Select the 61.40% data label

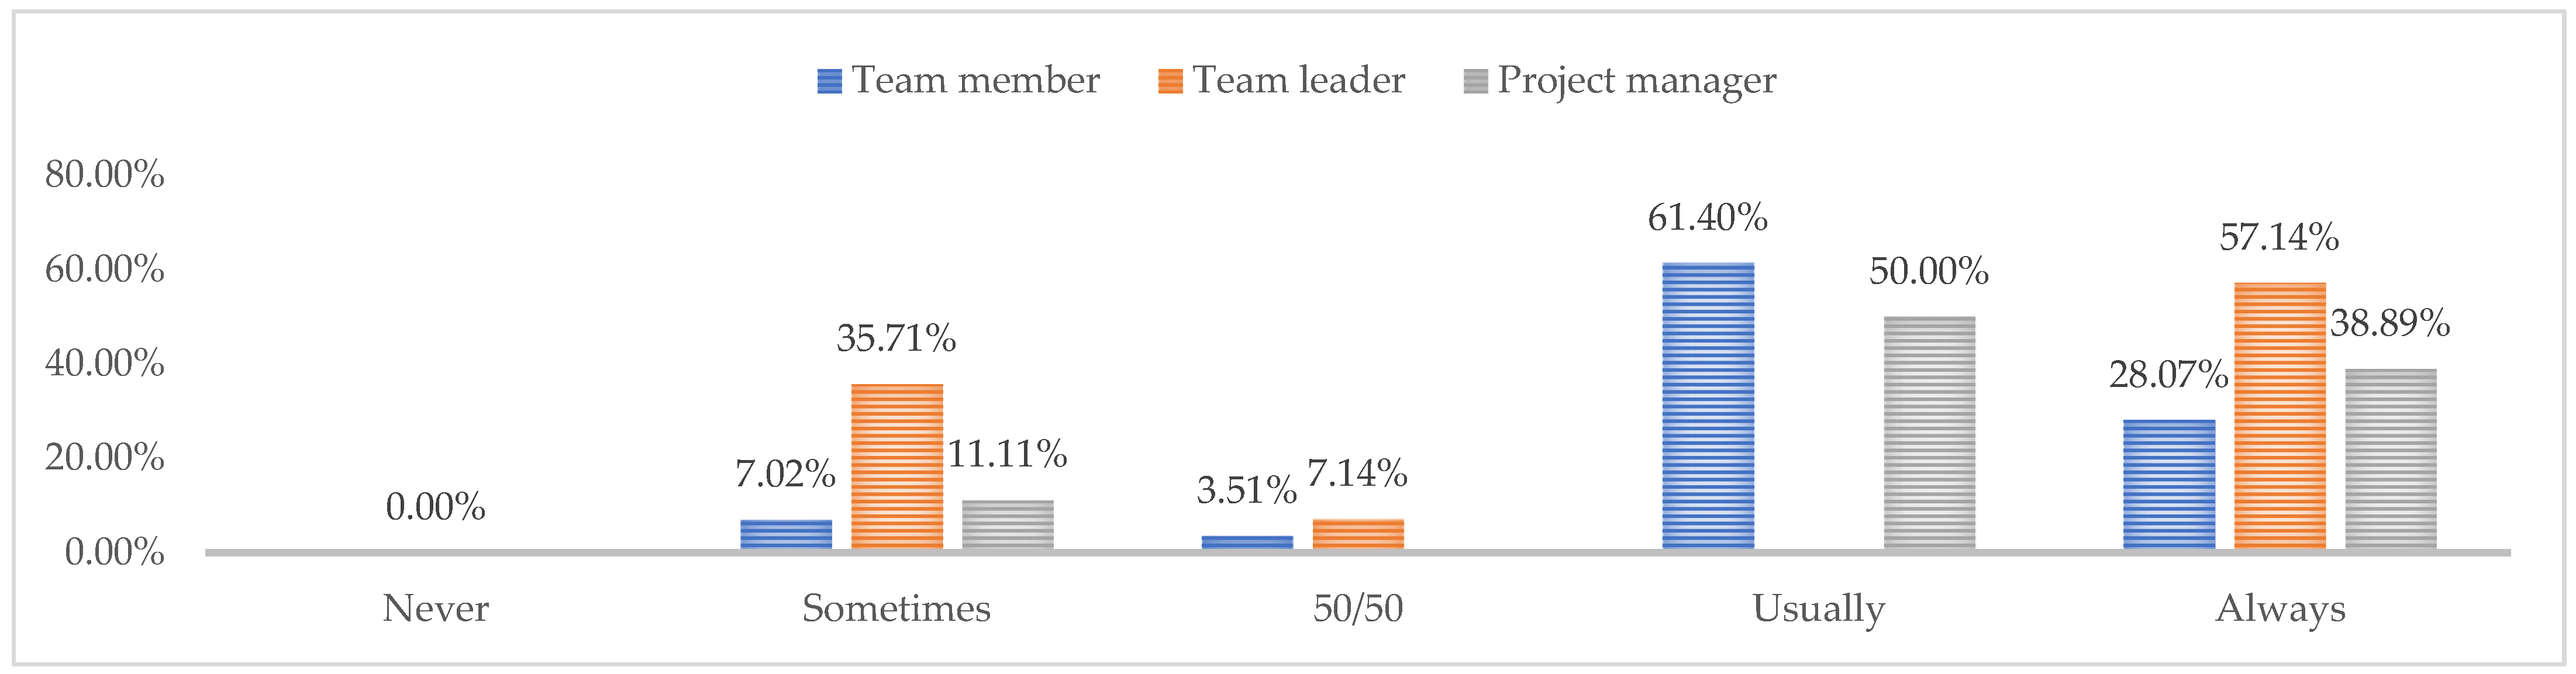tap(1707, 217)
